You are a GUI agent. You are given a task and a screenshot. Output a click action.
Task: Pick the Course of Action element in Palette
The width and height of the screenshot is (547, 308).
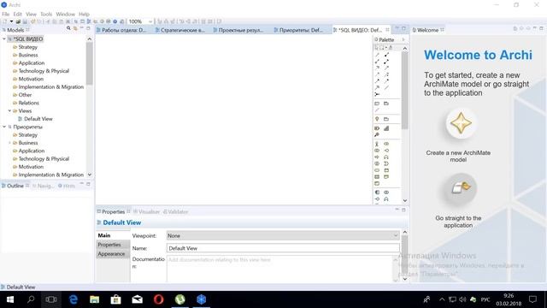[377, 135]
